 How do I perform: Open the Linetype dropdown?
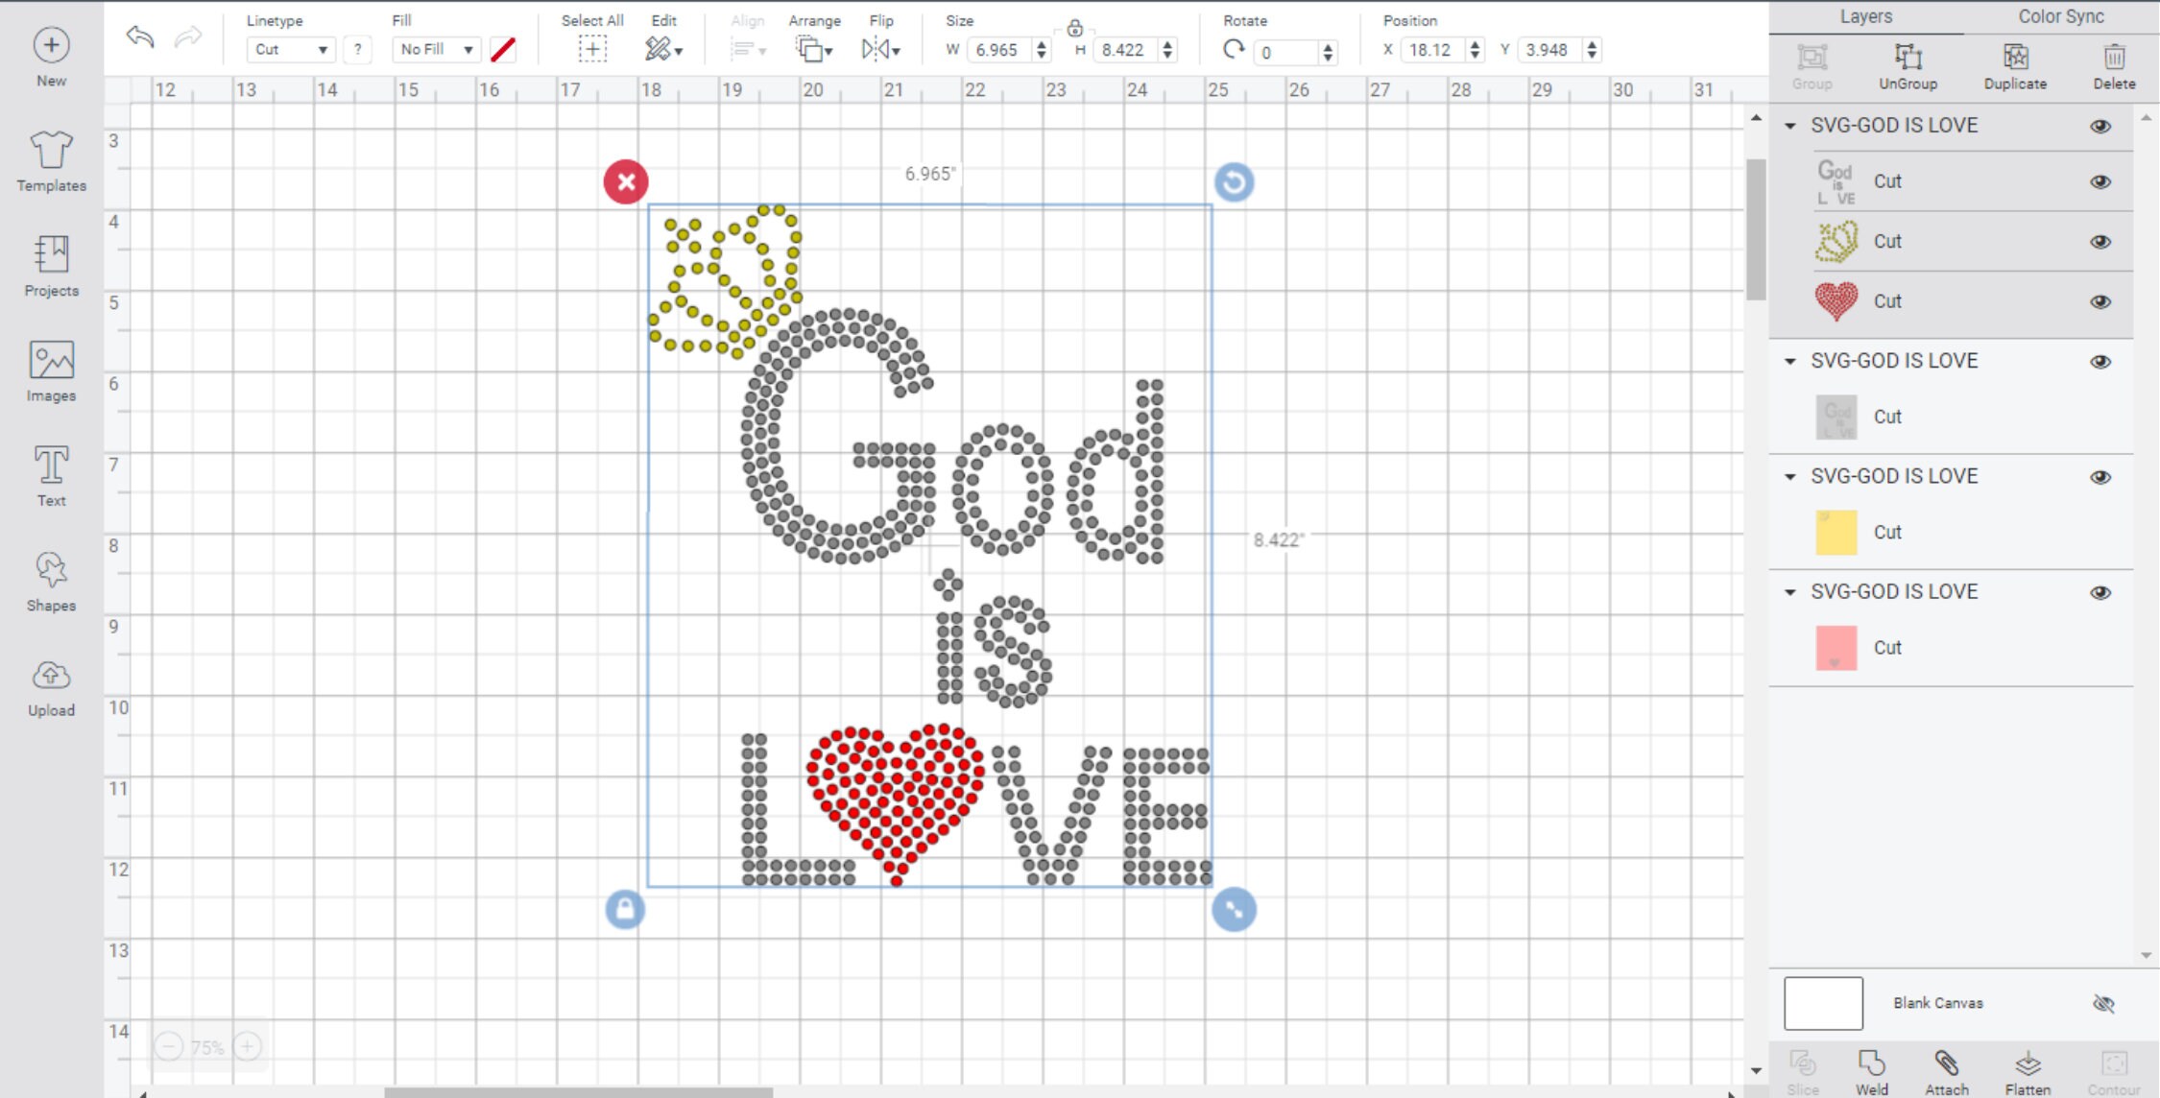coord(290,49)
